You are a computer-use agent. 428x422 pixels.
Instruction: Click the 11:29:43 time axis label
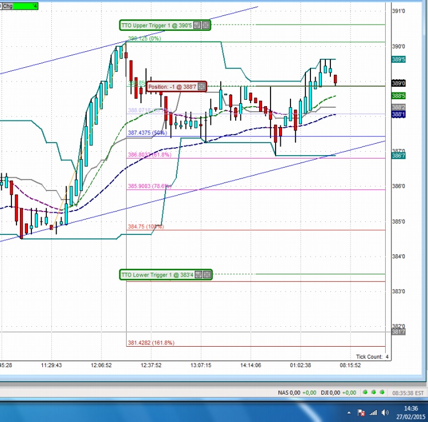click(x=51, y=365)
